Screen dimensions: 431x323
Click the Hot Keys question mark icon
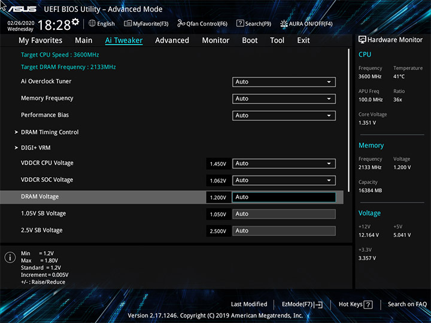[x=368, y=304]
